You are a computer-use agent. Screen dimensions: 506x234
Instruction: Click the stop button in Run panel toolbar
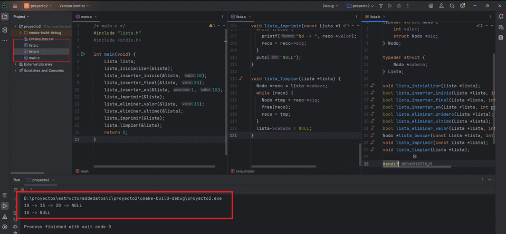pyautogui.click(x=22, y=189)
